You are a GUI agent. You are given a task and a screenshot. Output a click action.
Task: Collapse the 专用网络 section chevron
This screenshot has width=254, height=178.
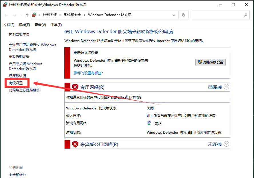[x=226, y=87]
